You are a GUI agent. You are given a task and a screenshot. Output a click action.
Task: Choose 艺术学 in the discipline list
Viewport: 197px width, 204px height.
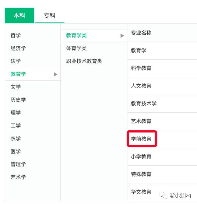pyautogui.click(x=18, y=177)
